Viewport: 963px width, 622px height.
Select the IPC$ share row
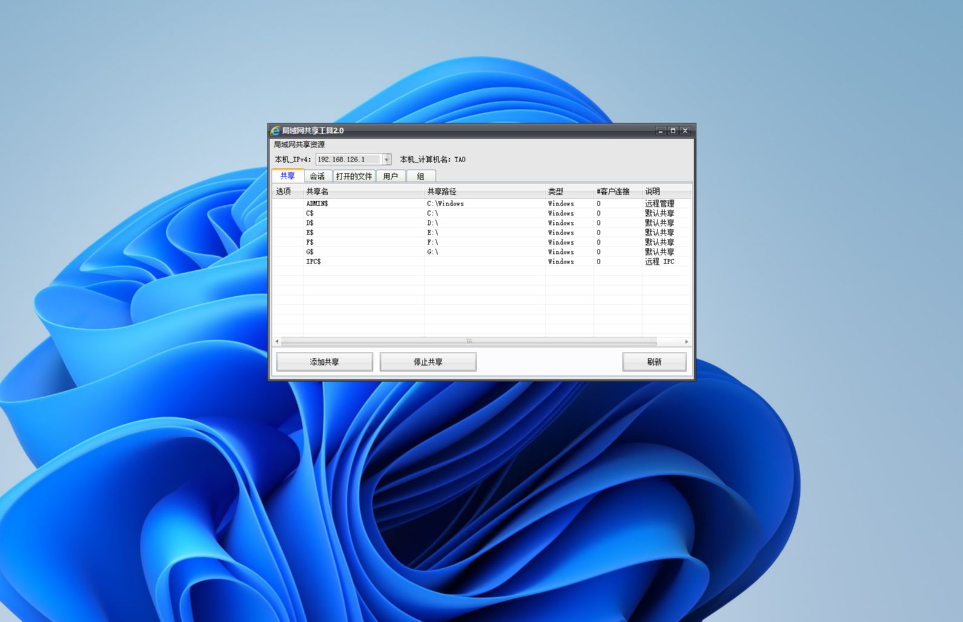coord(482,262)
